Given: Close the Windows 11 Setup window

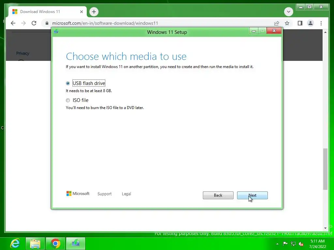Looking at the screenshot, I should 274,31.
